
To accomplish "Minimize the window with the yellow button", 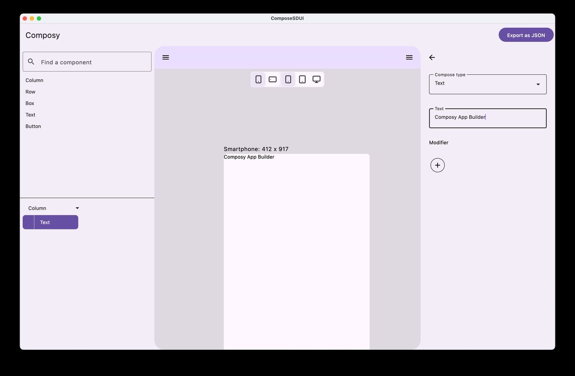I will [x=32, y=18].
